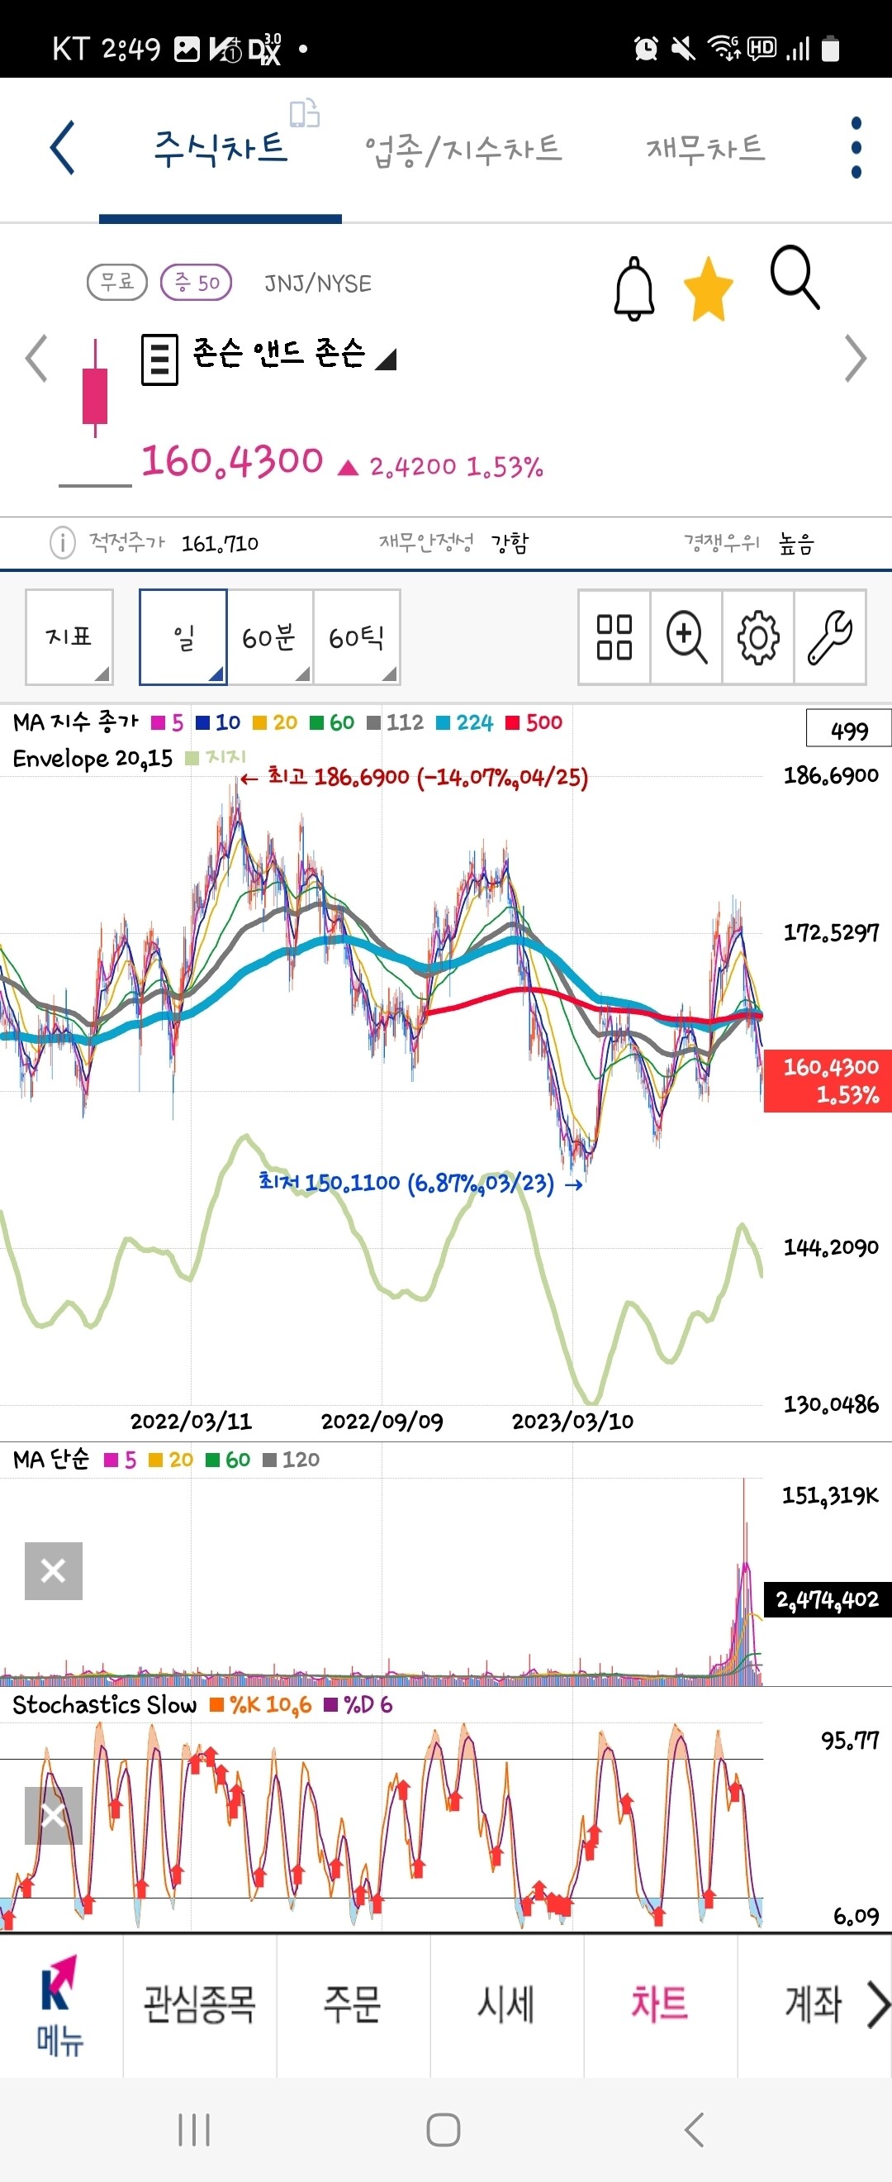The image size is (892, 2182).
Task: Open the stock search magnifier
Action: pos(794,278)
